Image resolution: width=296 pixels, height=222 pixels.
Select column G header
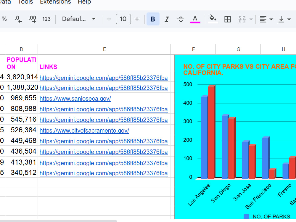click(x=238, y=49)
